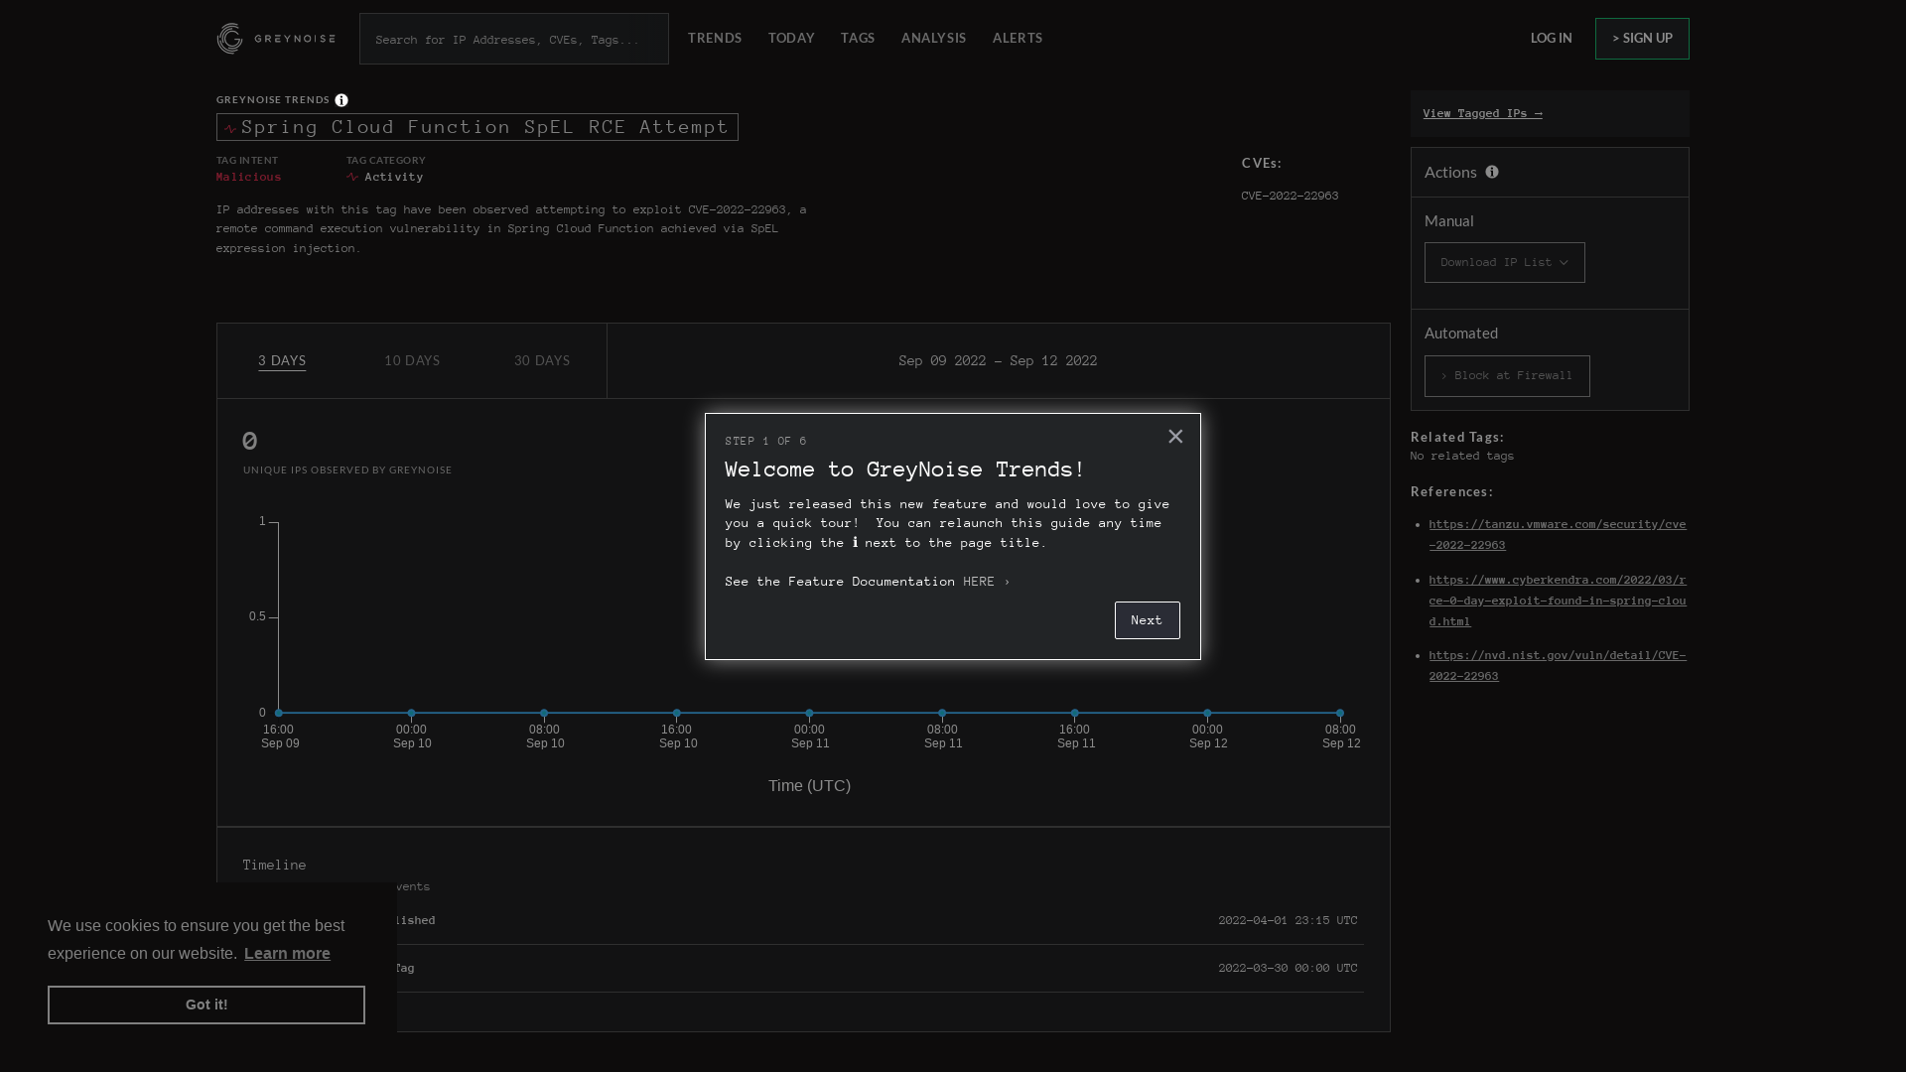
Task: Open the nvd.nist.gov reference link
Action: coord(1558,665)
